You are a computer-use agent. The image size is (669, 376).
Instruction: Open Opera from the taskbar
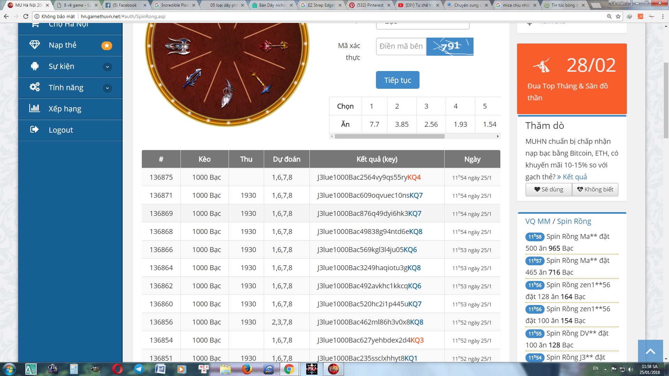[117, 369]
